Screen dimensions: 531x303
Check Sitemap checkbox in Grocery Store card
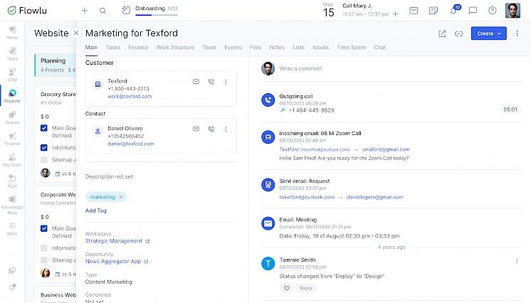pos(44,160)
